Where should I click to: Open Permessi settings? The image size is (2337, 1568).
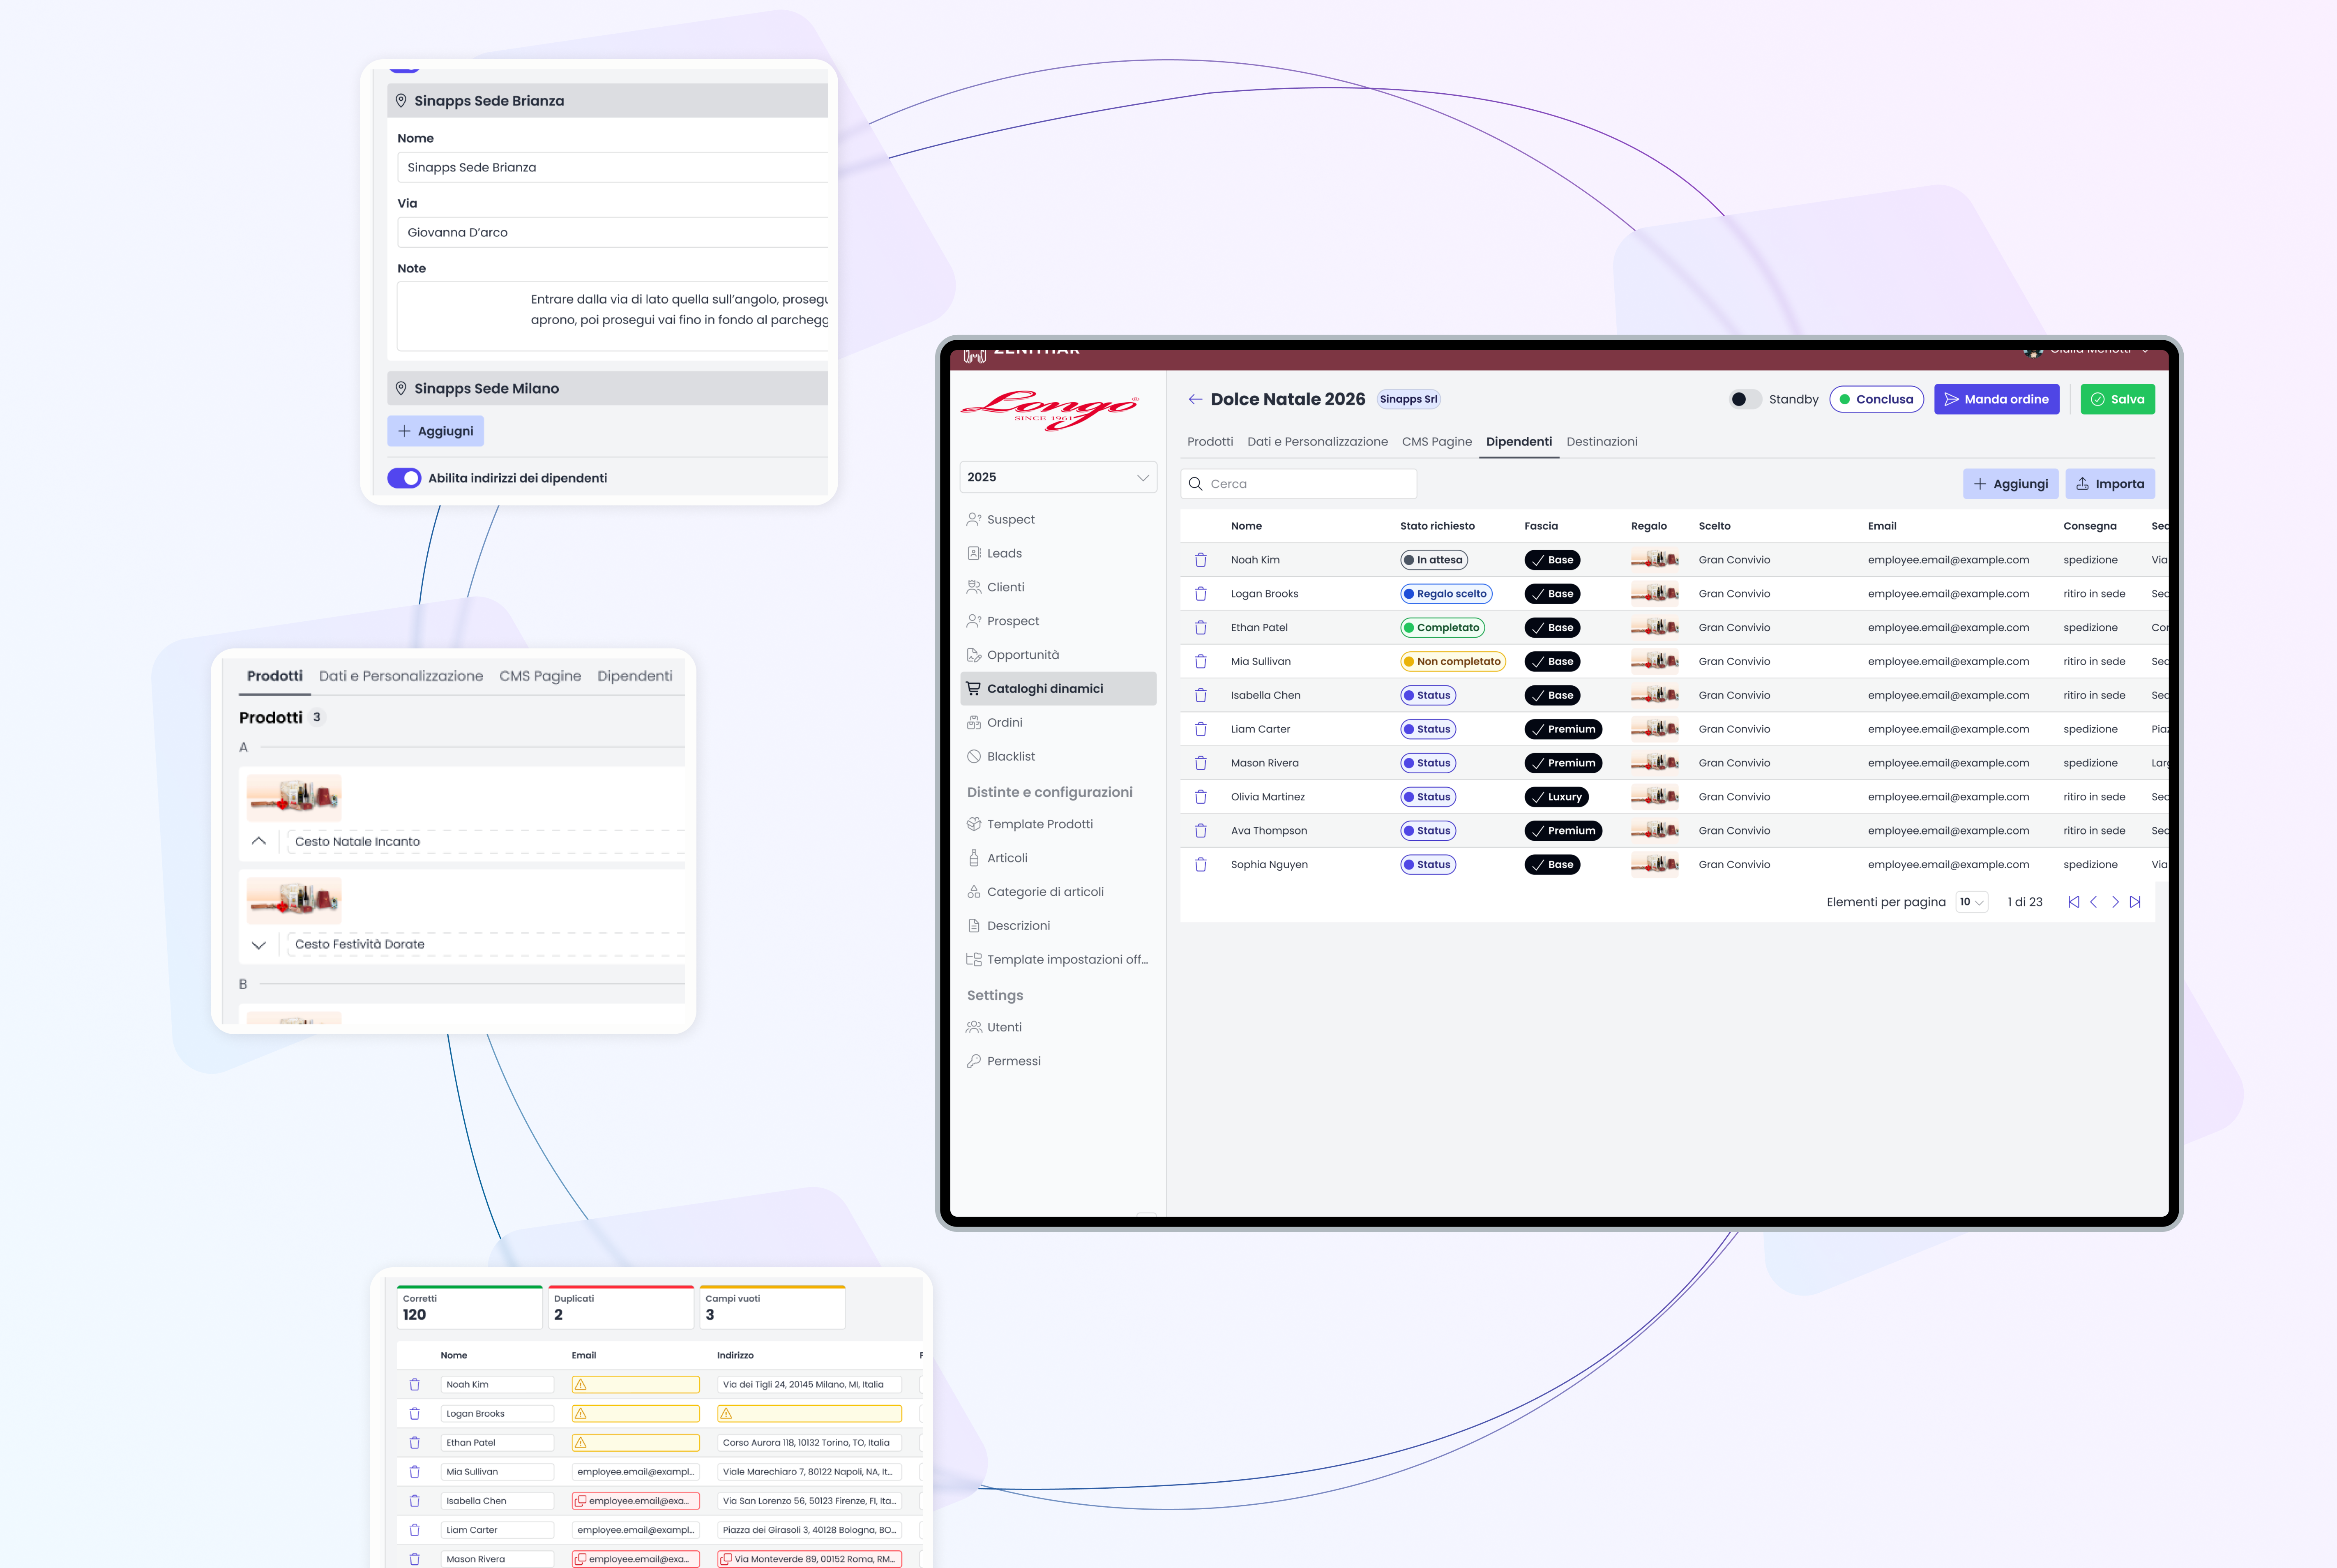[x=1058, y=1061]
